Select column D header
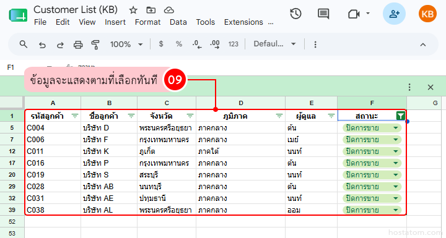Image resolution: width=446 pixels, height=238 pixels. (x=240, y=103)
